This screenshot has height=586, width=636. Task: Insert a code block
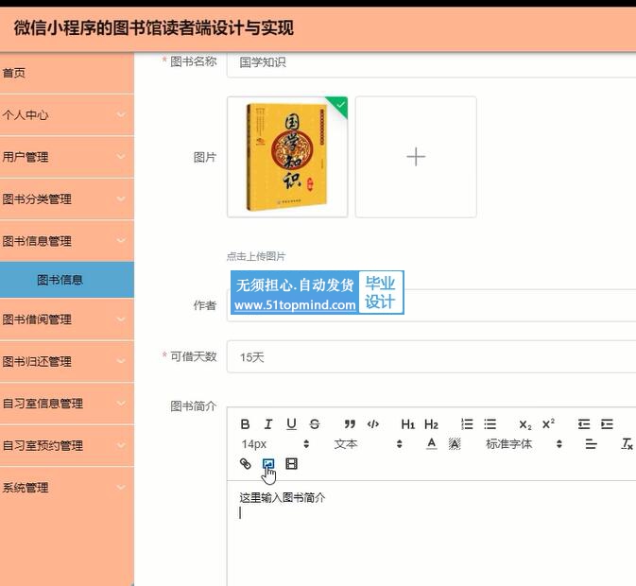point(373,424)
